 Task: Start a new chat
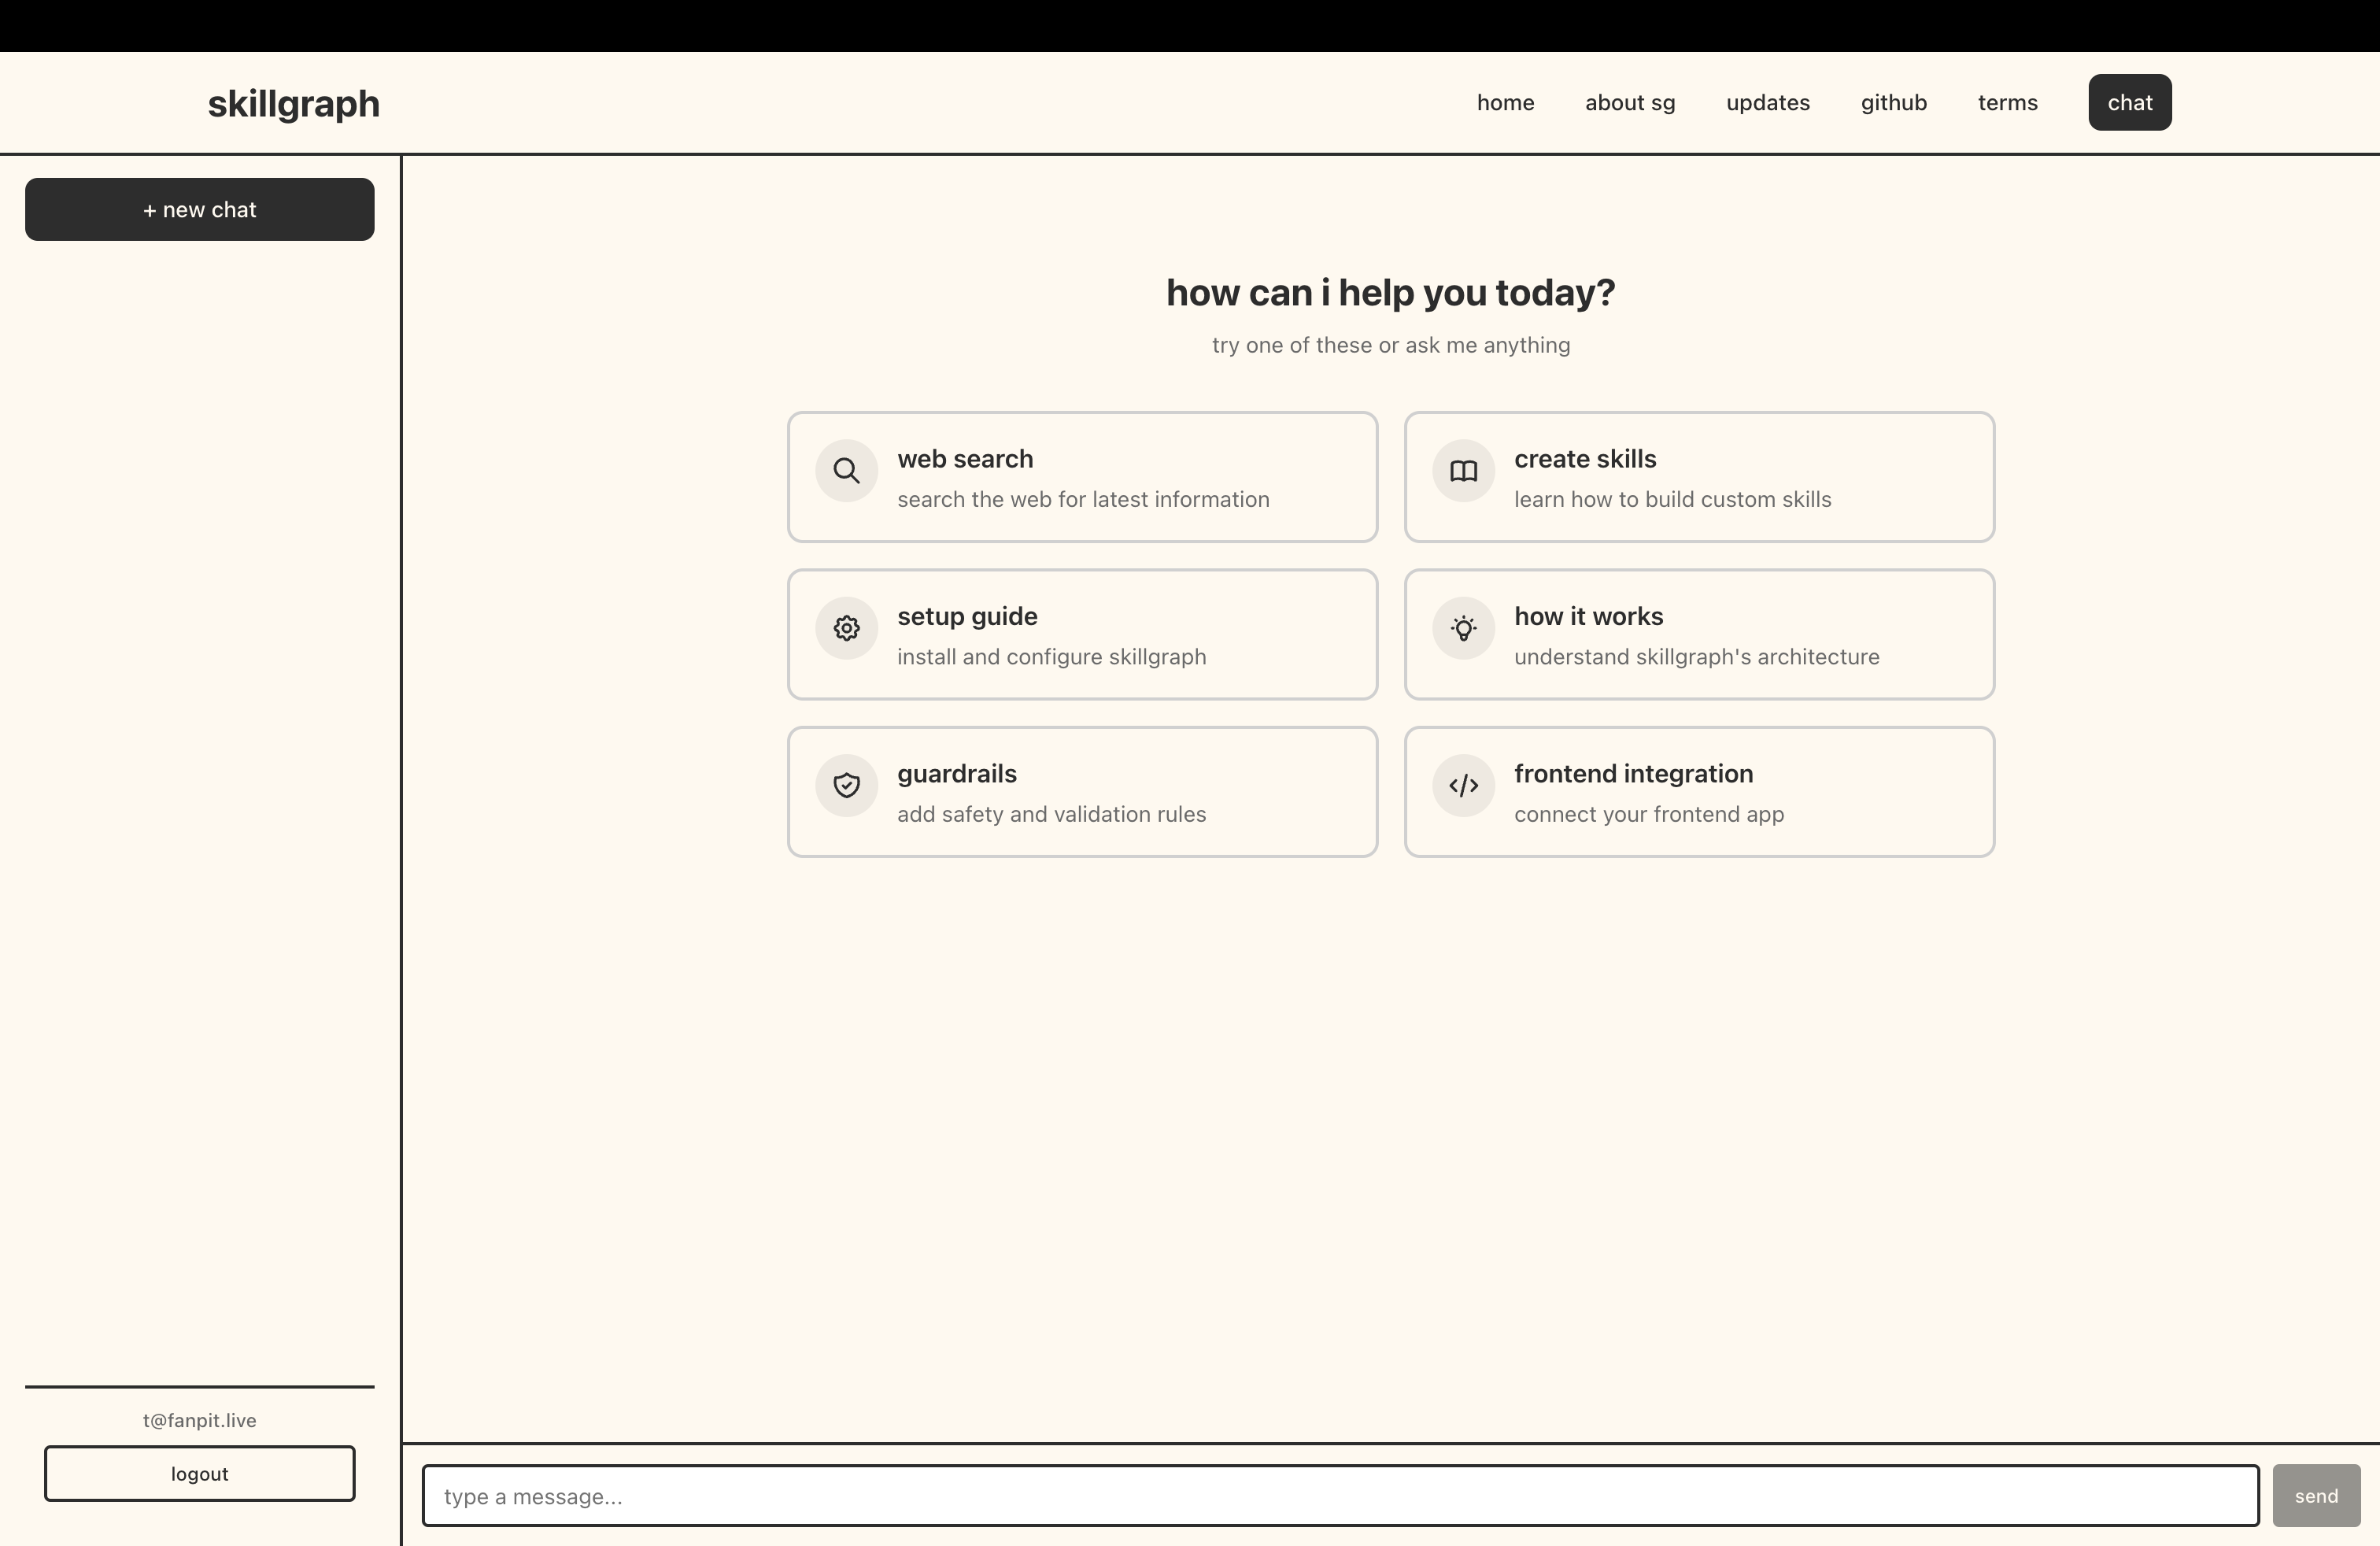coord(199,209)
